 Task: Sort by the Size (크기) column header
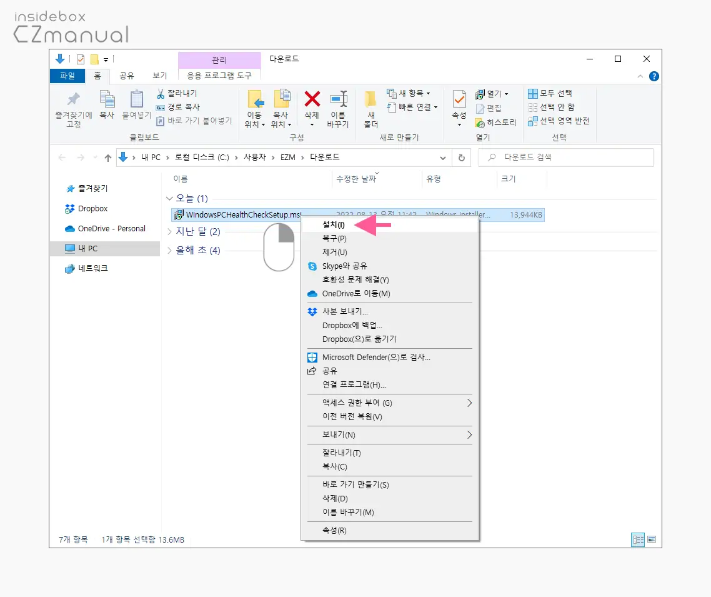(x=509, y=179)
